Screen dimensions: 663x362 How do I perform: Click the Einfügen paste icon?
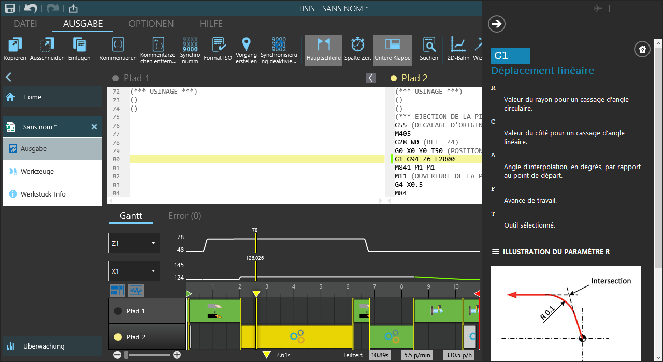pyautogui.click(x=79, y=45)
